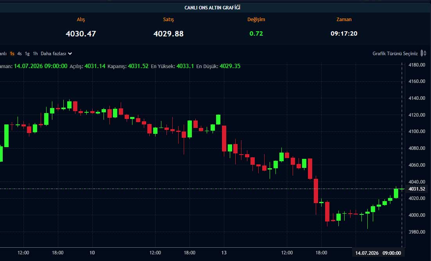Image resolution: width=431 pixels, height=261 pixels.
Task: Click the En Düşük value 4029.35
Action: click(230, 66)
